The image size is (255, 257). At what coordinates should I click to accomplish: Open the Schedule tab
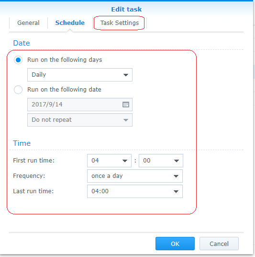[70, 23]
